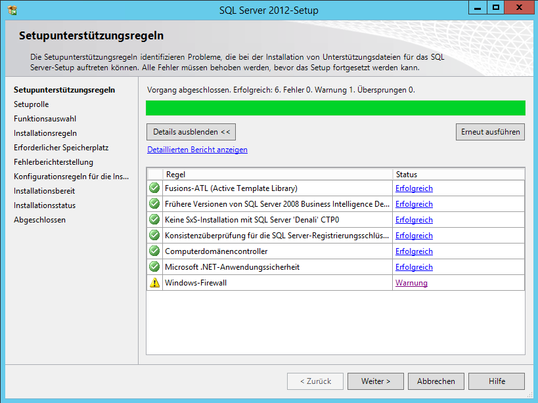Open Erfolgreich link for Fusions-ATL rule
Image resolution: width=538 pixels, height=403 pixels.
[414, 188]
